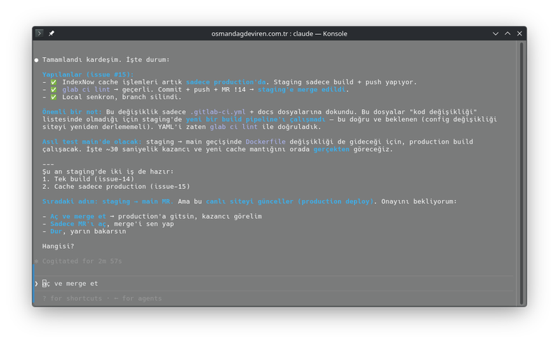
Task: Click the 'gerçekten' highlighted word
Action: coord(331,149)
